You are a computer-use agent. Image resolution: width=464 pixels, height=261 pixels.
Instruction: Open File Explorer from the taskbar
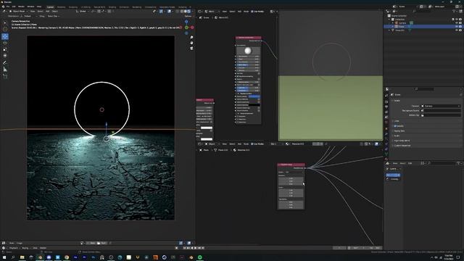coord(22,257)
